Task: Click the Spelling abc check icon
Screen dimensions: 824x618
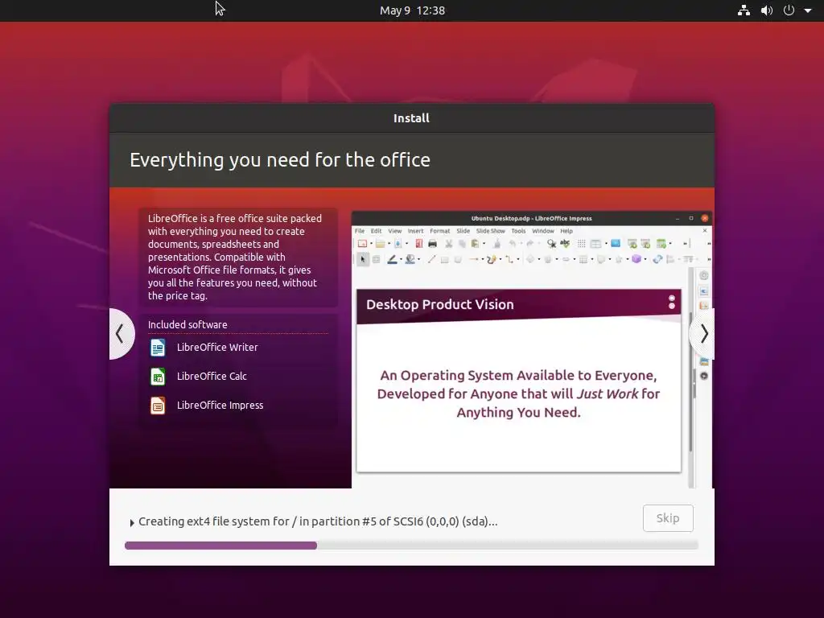Action: (565, 243)
